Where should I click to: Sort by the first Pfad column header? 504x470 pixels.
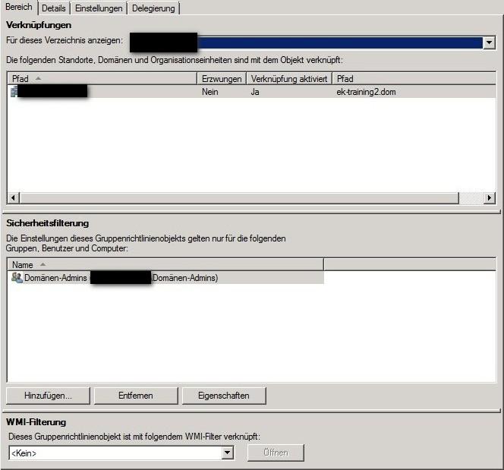[x=102, y=78]
